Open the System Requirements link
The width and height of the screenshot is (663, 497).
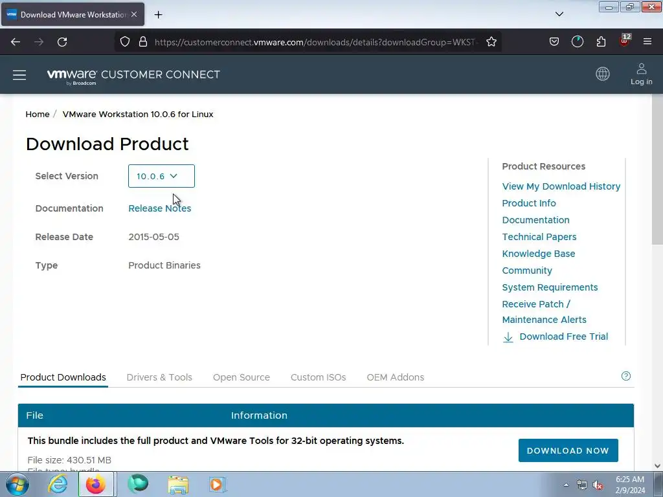[550, 287]
